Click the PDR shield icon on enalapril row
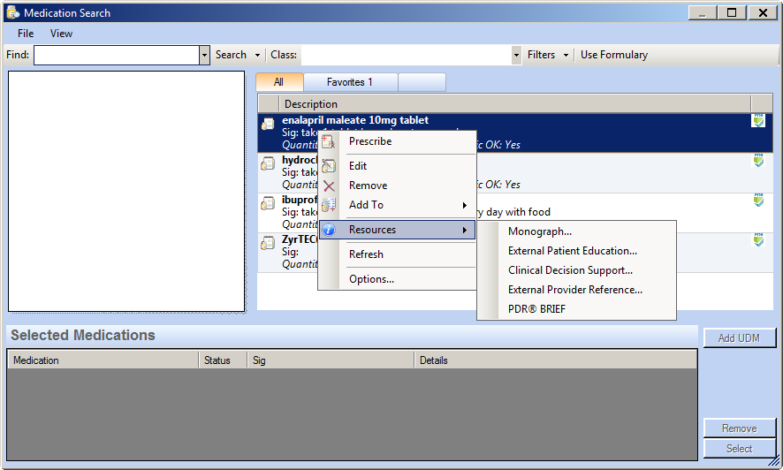Viewport: 783px width, 470px height. (x=758, y=121)
